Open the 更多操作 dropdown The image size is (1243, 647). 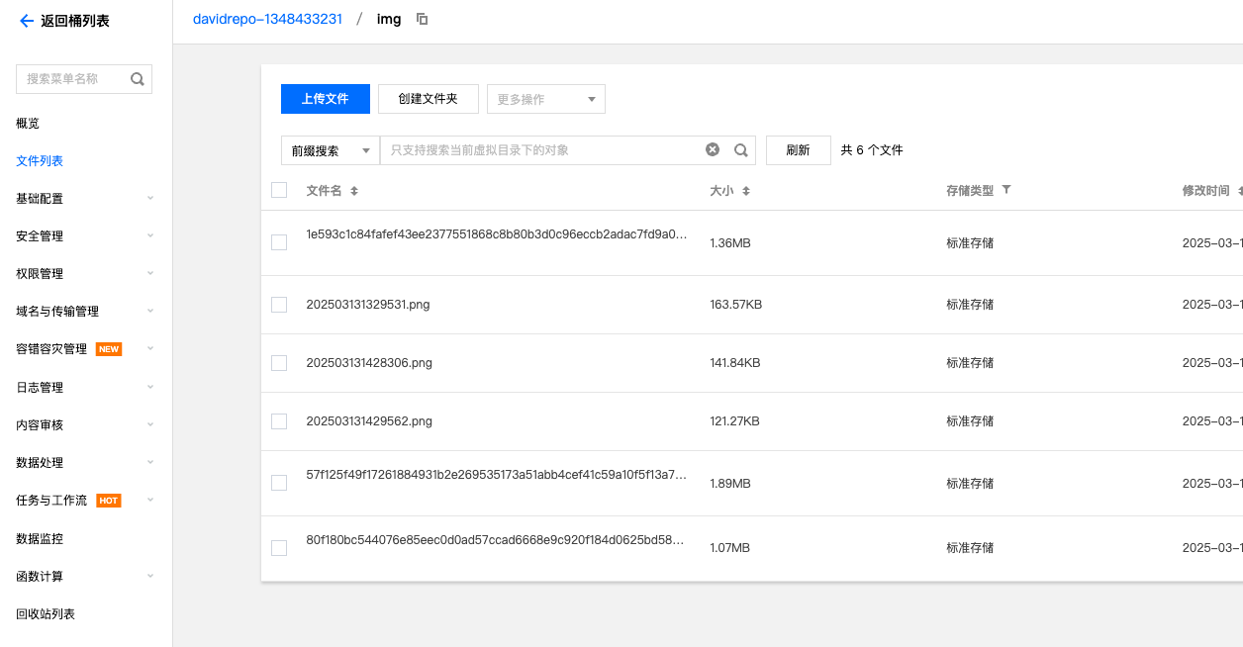click(x=545, y=99)
